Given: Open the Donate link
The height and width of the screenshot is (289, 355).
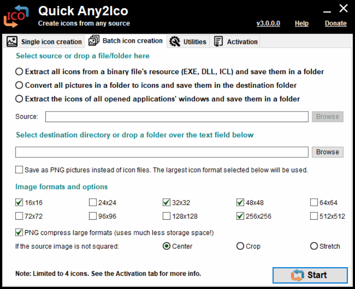Looking at the screenshot, I should pyautogui.click(x=336, y=23).
